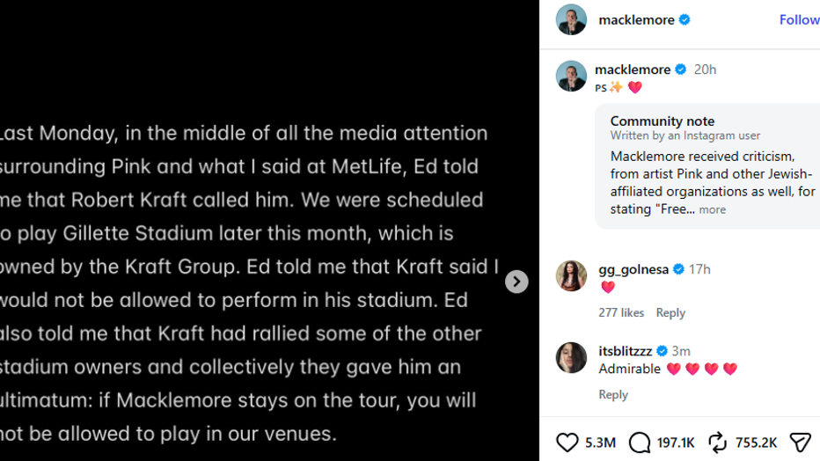The width and height of the screenshot is (820, 461).
Task: Open macklemore username in caption
Action: (x=633, y=70)
